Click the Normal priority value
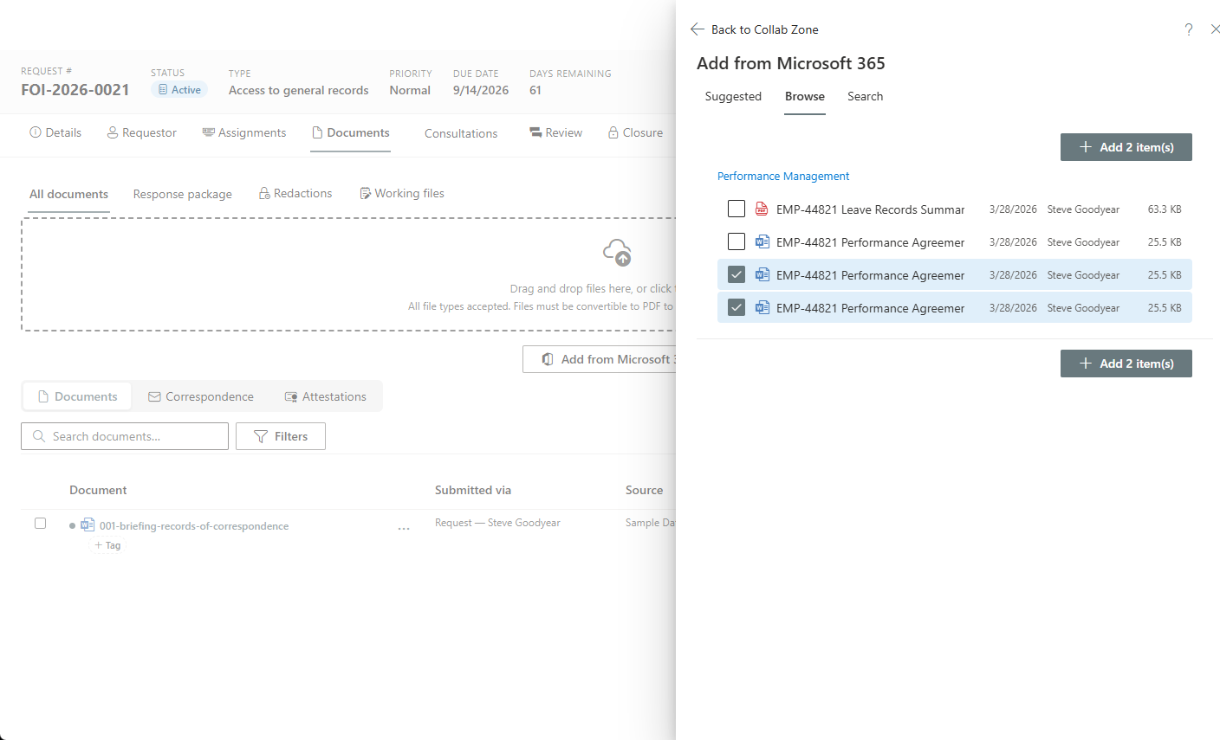This screenshot has width=1220, height=740. tap(410, 90)
